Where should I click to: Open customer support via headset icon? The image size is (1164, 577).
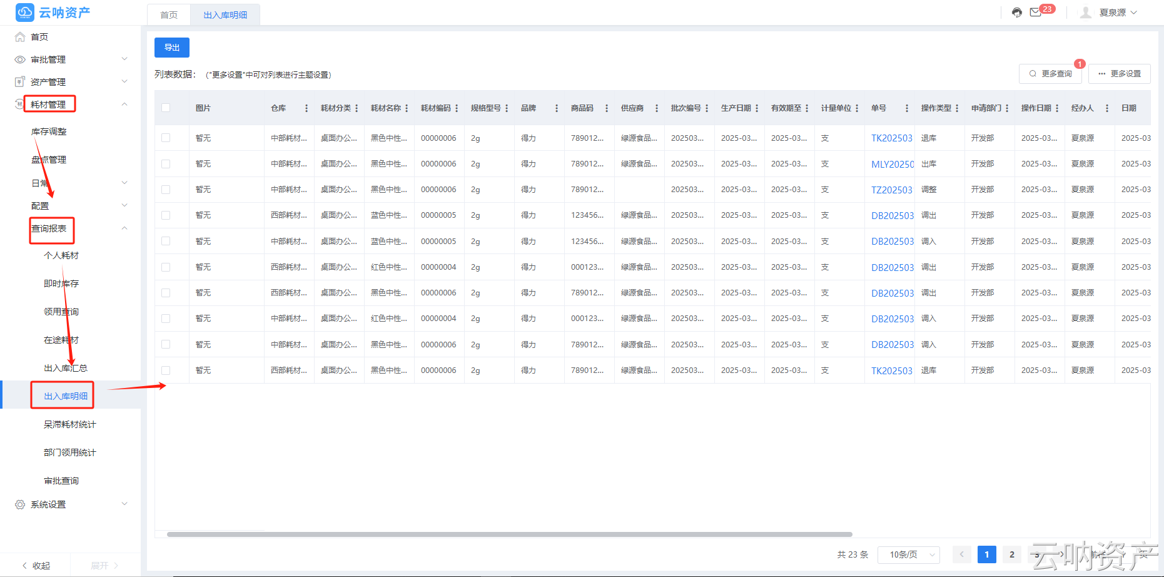click(x=1017, y=13)
